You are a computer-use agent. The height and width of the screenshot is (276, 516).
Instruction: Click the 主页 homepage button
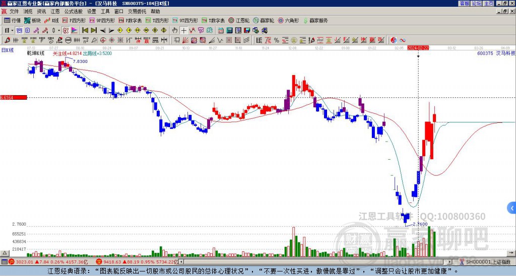[x=488, y=3]
